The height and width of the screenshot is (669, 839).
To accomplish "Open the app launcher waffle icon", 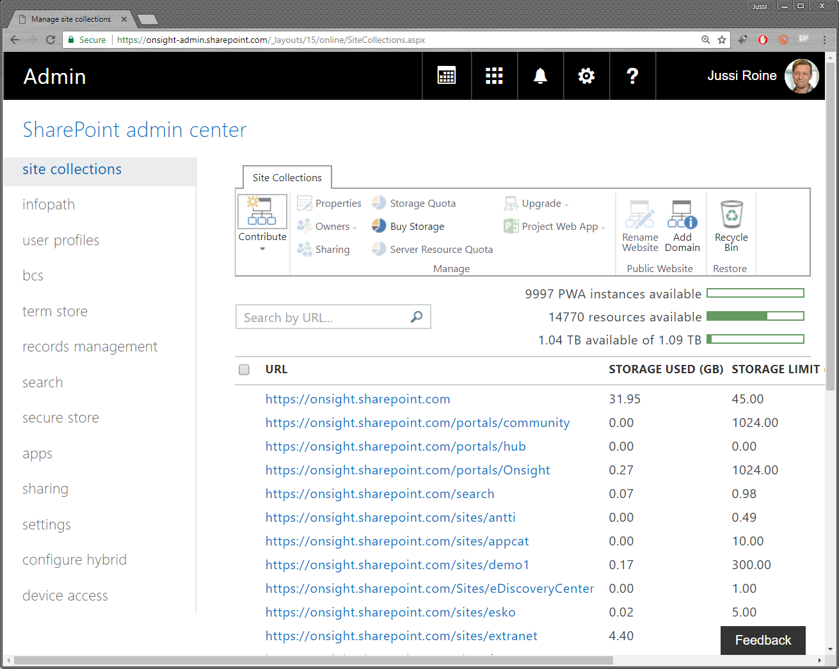I will 494,76.
